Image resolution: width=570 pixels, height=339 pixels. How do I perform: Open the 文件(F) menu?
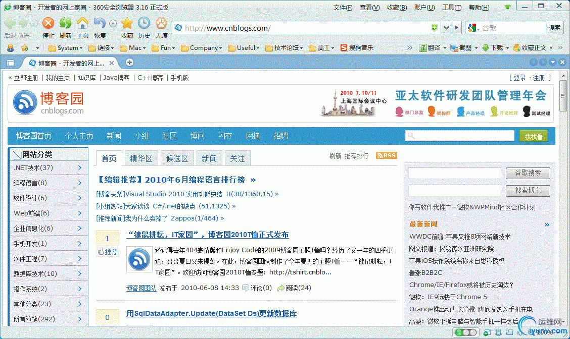click(x=343, y=7)
